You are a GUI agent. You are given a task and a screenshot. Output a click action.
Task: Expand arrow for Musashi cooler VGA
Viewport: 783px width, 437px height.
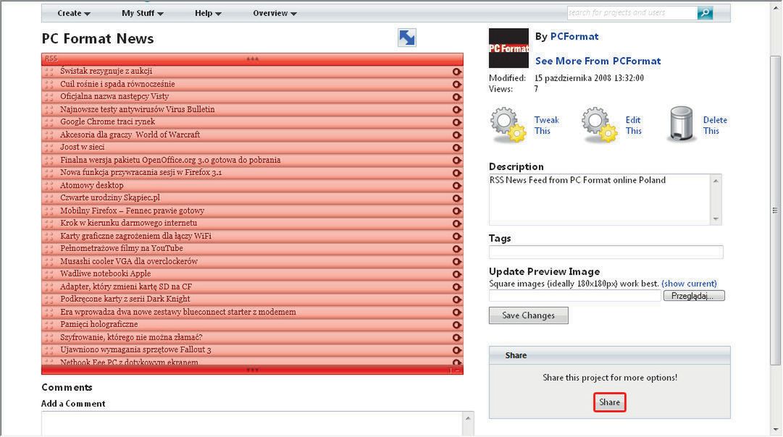(456, 261)
